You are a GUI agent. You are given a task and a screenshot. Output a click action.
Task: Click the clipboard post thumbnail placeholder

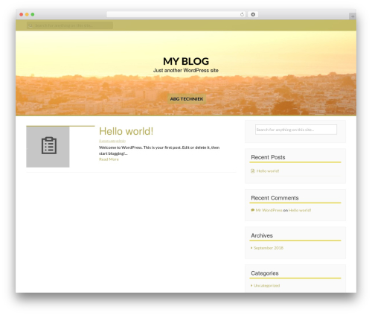pos(48,147)
